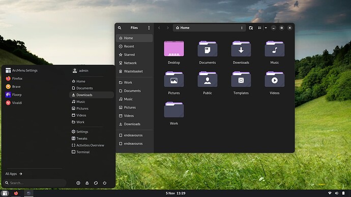The width and height of the screenshot is (351, 197).
Task: Click Files window icon on taskbar
Action: click(x=28, y=193)
